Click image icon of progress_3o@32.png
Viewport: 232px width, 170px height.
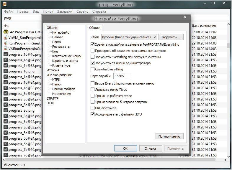click(6, 105)
